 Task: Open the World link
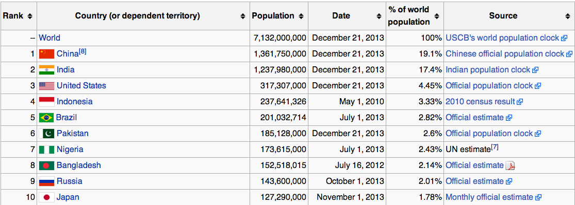coord(50,38)
